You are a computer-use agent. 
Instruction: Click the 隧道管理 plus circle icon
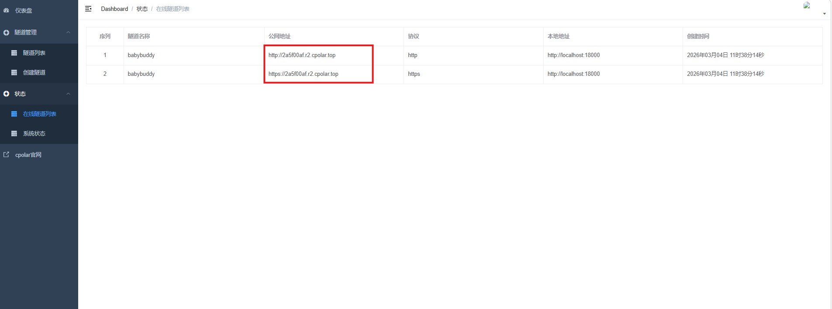tap(7, 33)
